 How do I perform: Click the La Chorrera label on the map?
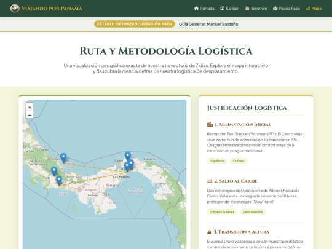(x=121, y=177)
